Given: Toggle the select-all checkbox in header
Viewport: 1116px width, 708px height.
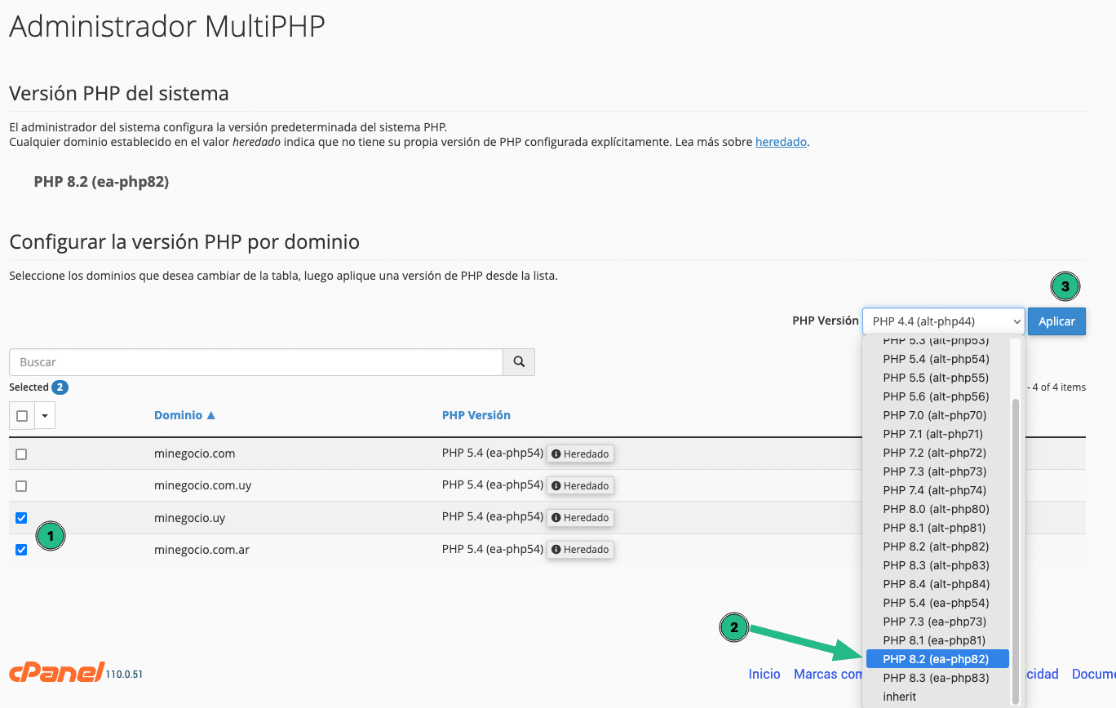Looking at the screenshot, I should click(x=22, y=416).
